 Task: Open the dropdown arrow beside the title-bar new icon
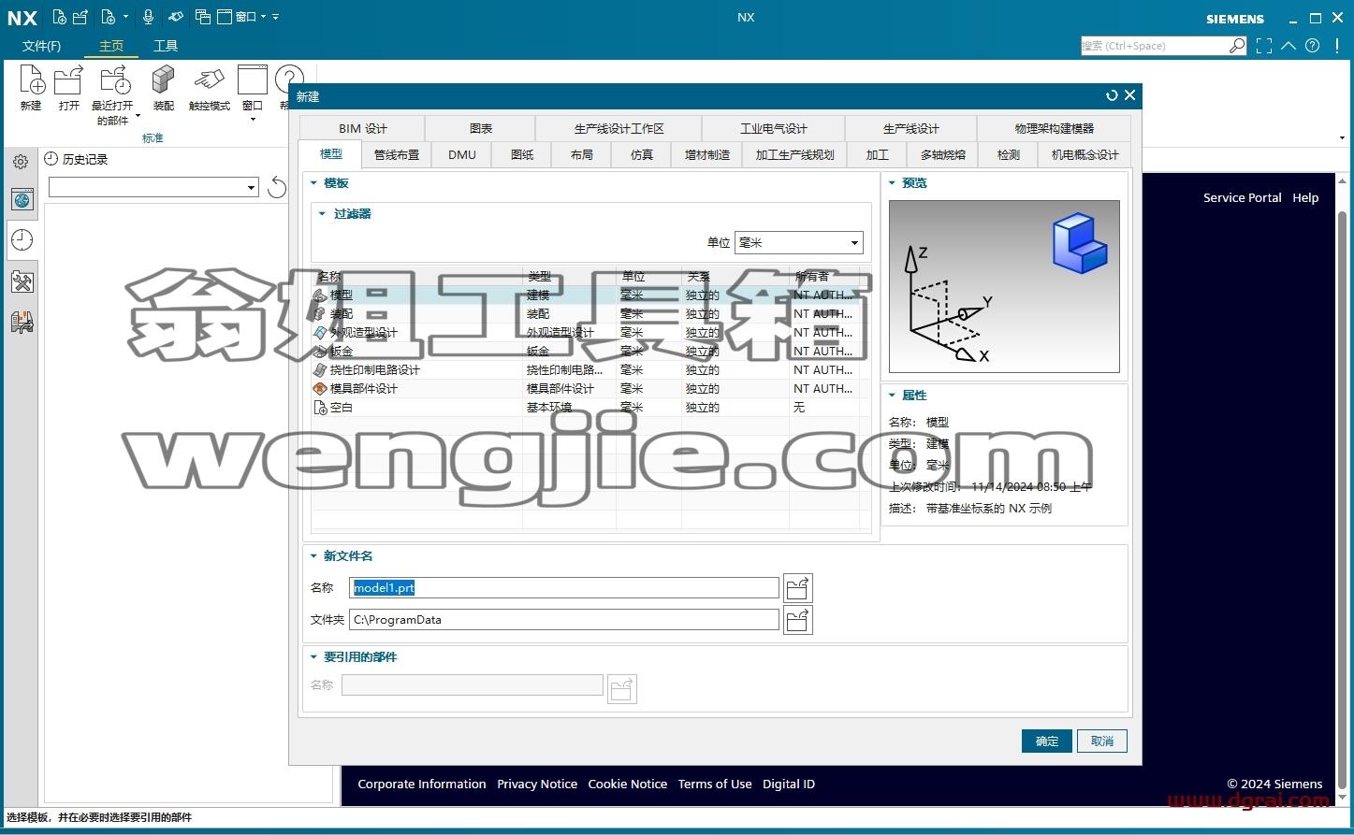(125, 17)
